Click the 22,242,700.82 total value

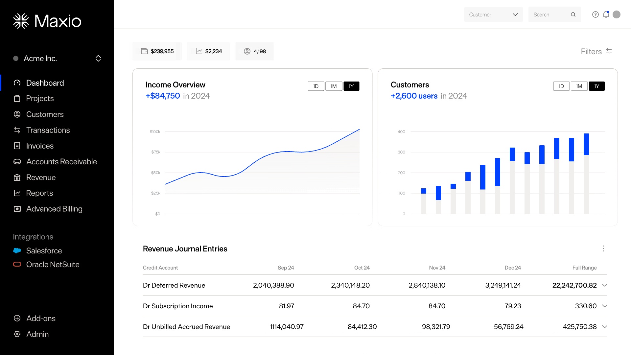point(574,285)
